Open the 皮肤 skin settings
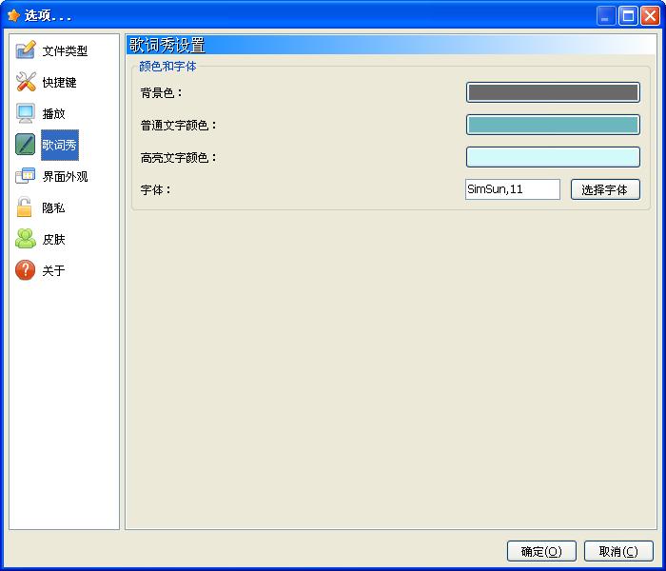 point(53,240)
